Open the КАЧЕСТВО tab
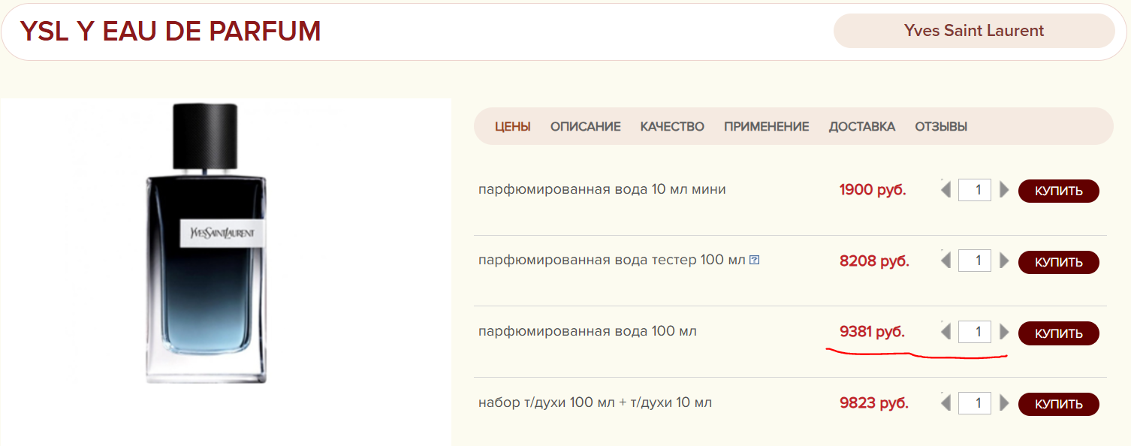Screen dimensions: 1131x446 (672, 127)
